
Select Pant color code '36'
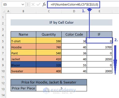[74, 52]
